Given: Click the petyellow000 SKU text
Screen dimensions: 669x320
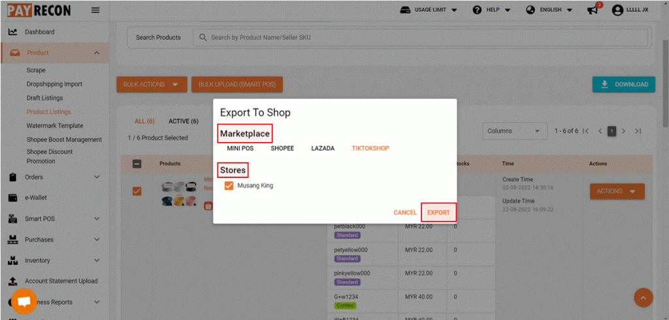Looking at the screenshot, I should pyautogui.click(x=351, y=250).
